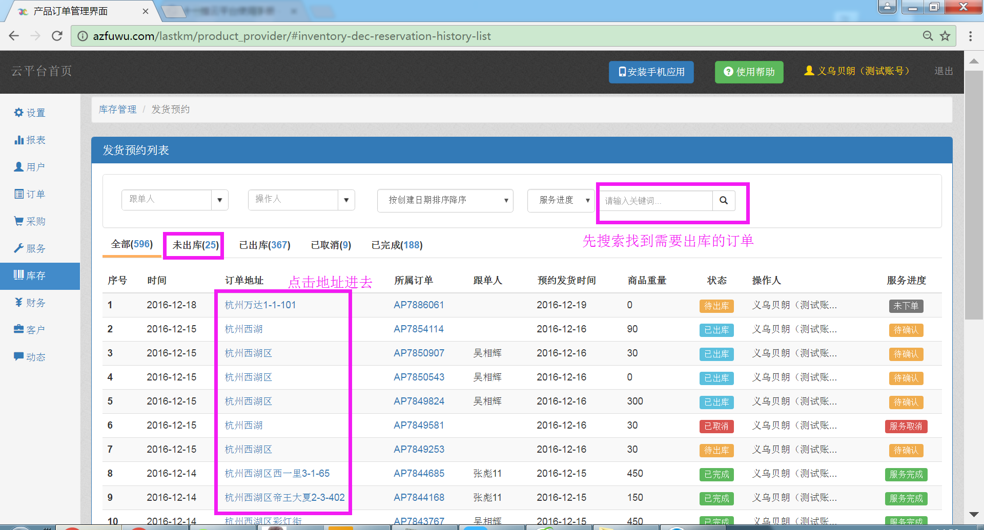Image resolution: width=984 pixels, height=530 pixels.
Task: Open address 杭州西湖区西一里3-1-65
Action: pos(277,473)
